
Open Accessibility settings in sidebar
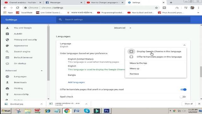(x=21, y=94)
